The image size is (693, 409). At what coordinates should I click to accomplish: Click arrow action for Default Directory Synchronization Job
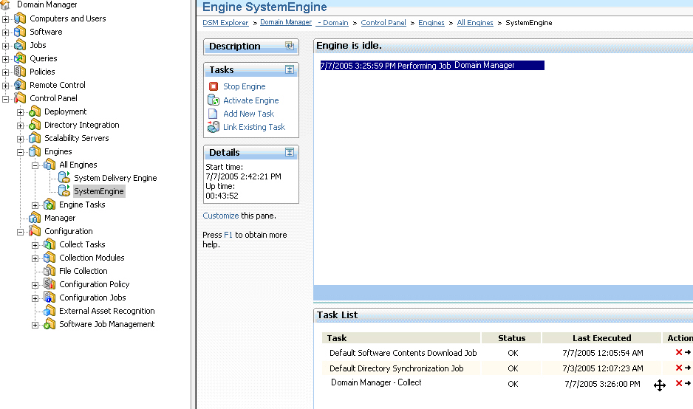click(688, 368)
